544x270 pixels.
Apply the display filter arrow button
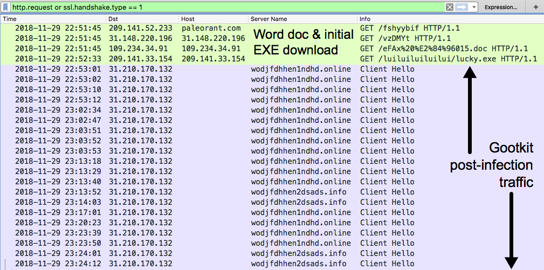click(x=462, y=7)
